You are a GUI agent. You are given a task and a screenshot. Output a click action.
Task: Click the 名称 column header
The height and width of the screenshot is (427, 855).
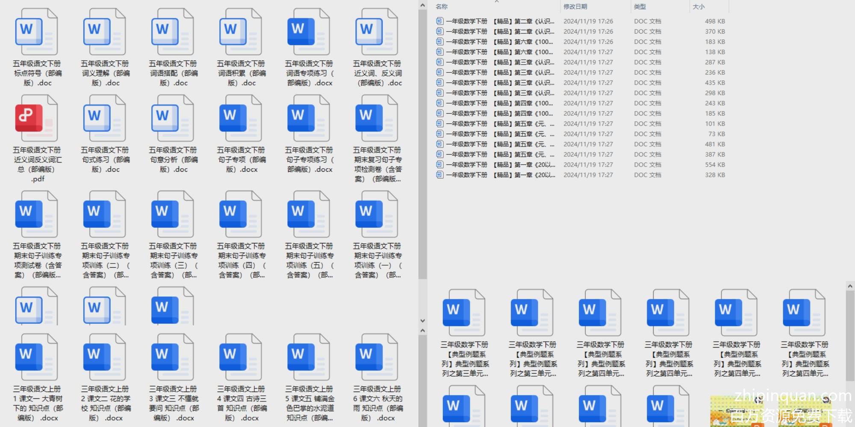(x=442, y=6)
